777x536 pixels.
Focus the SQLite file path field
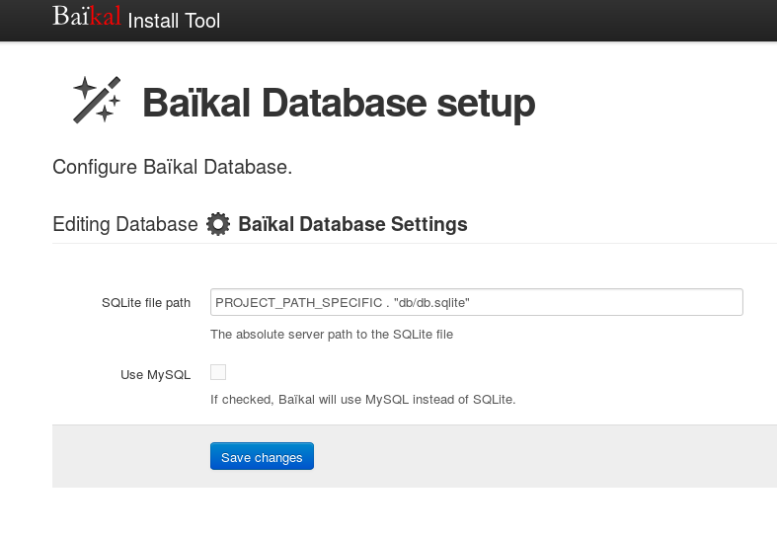tap(477, 302)
